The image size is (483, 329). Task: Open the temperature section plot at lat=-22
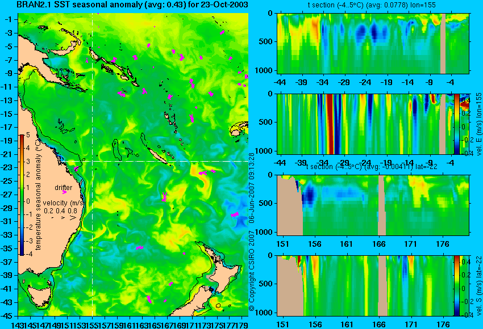tap(373, 205)
